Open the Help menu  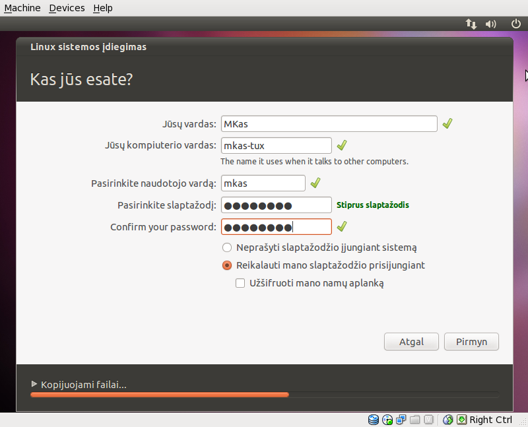pyautogui.click(x=103, y=8)
